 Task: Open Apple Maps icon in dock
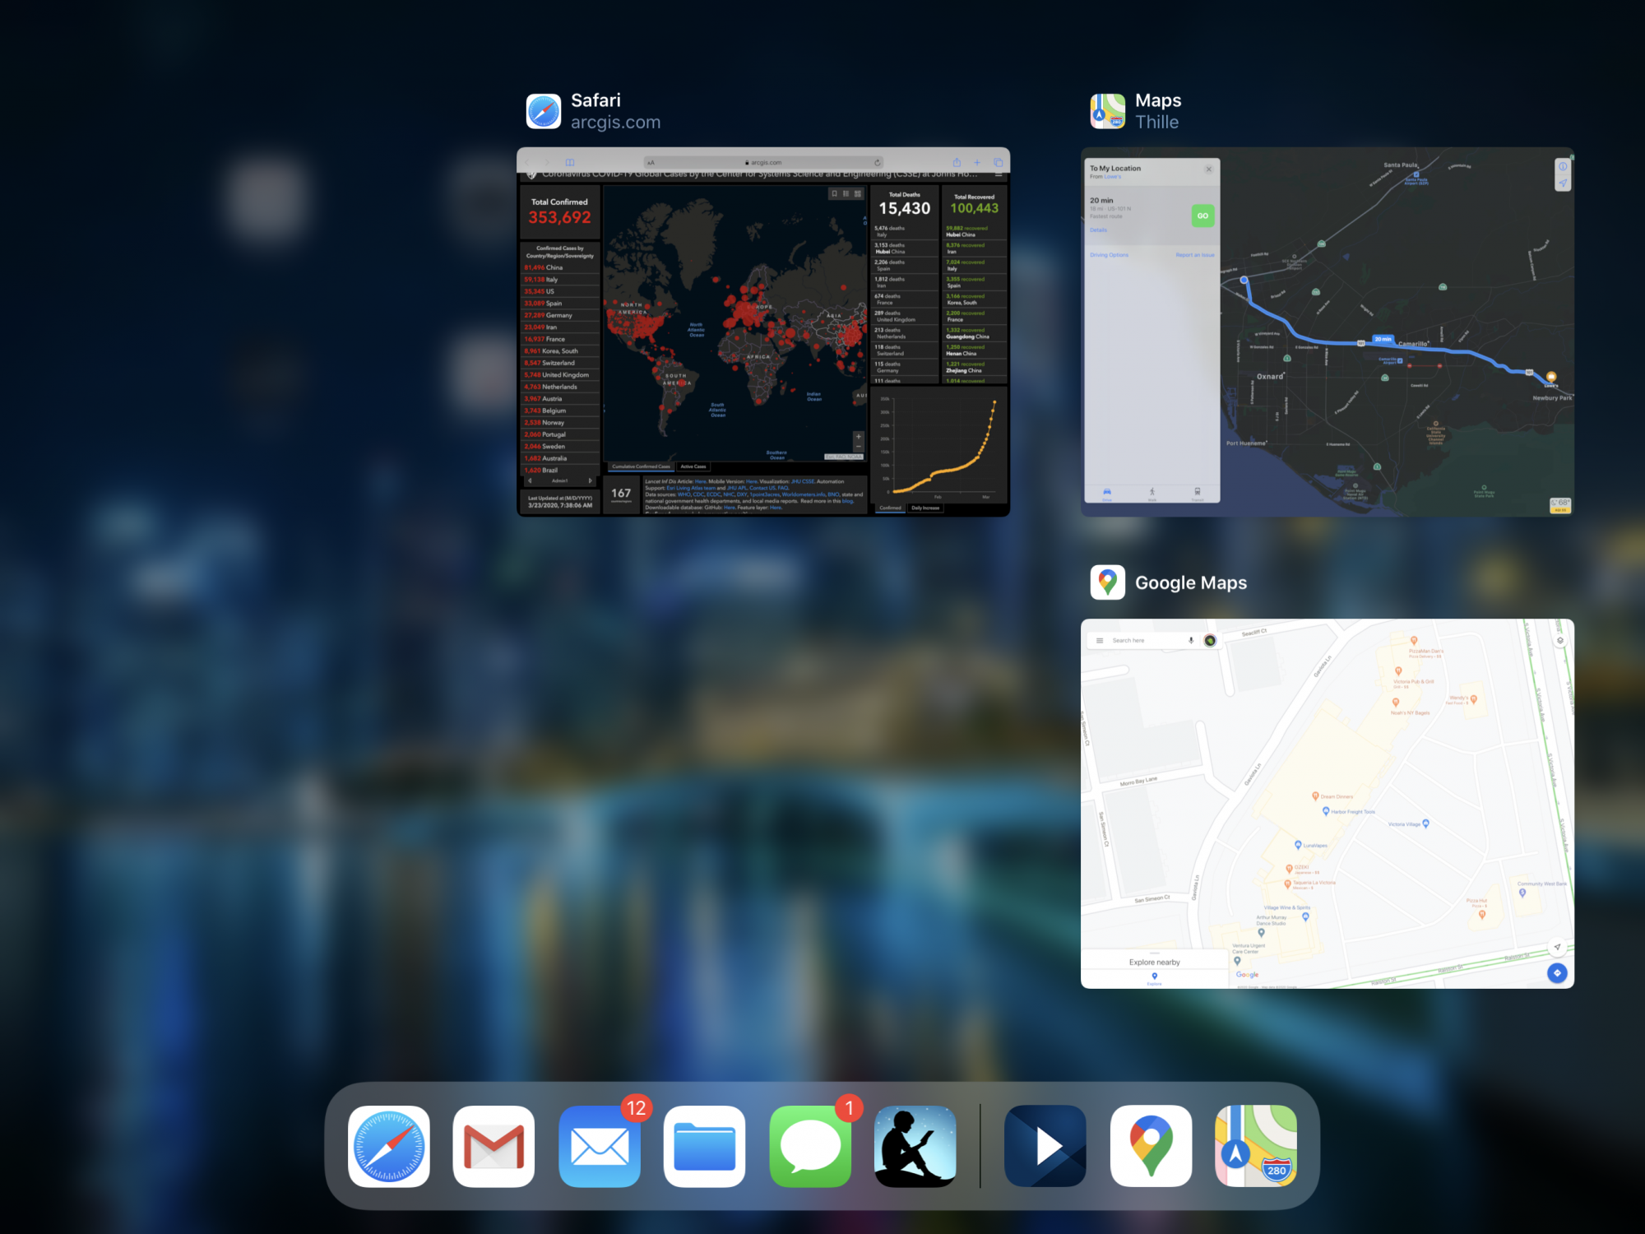[x=1256, y=1146]
